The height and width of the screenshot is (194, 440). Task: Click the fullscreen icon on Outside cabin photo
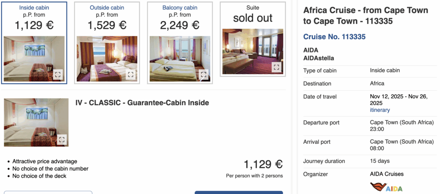tap(131, 75)
